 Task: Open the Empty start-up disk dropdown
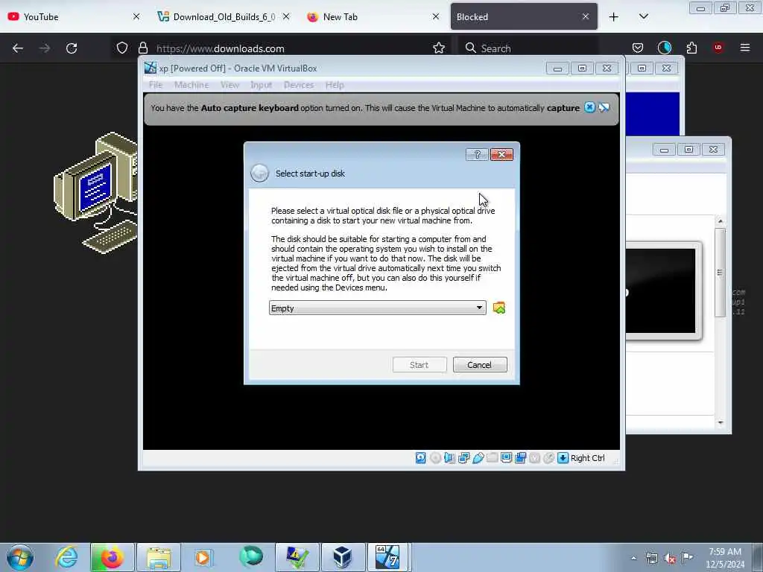[x=377, y=308]
